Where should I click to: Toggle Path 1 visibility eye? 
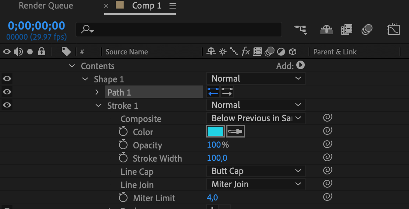coord(7,92)
